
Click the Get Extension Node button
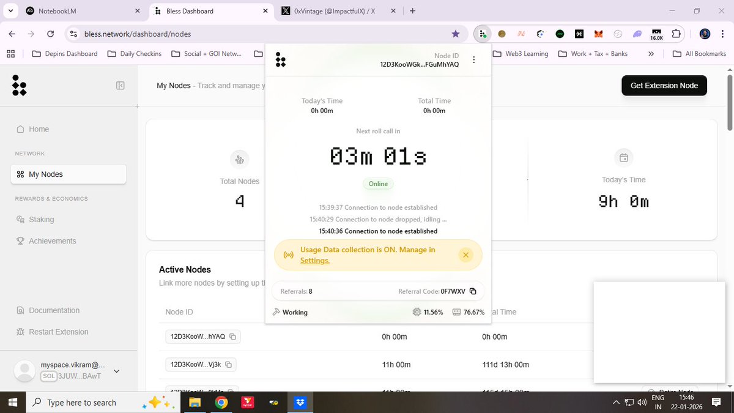point(664,86)
